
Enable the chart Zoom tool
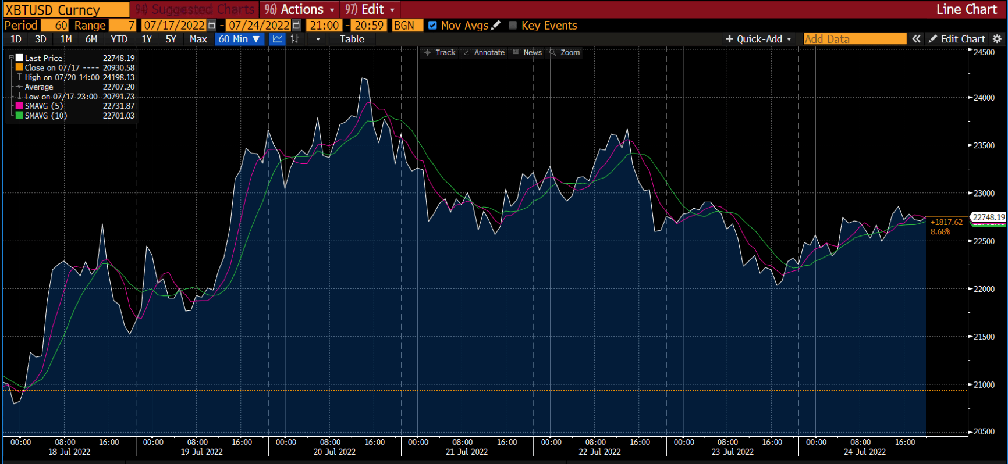coord(565,52)
